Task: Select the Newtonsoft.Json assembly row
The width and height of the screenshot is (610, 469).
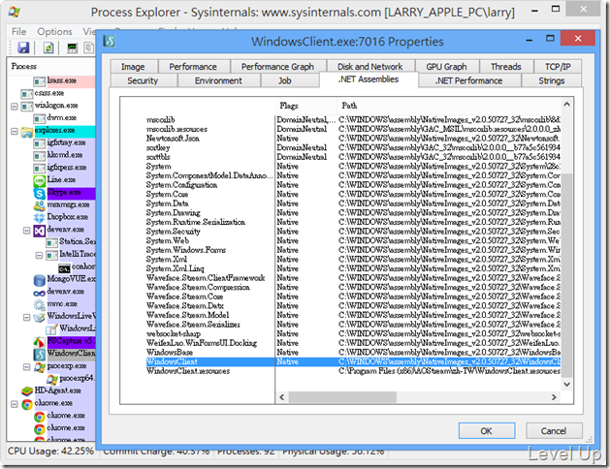Action: point(353,139)
